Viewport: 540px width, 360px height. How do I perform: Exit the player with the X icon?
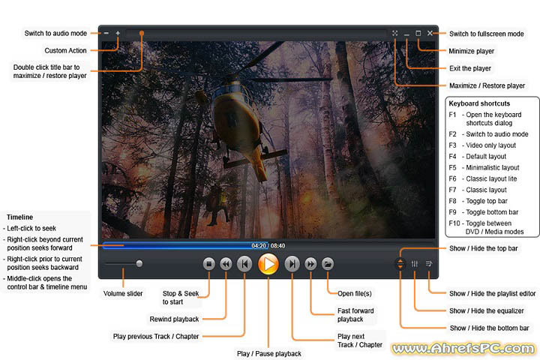[x=430, y=34]
